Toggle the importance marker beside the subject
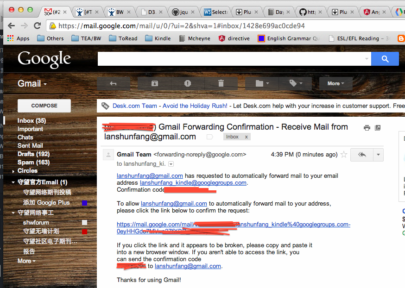The image size is (405, 288). coord(210,137)
